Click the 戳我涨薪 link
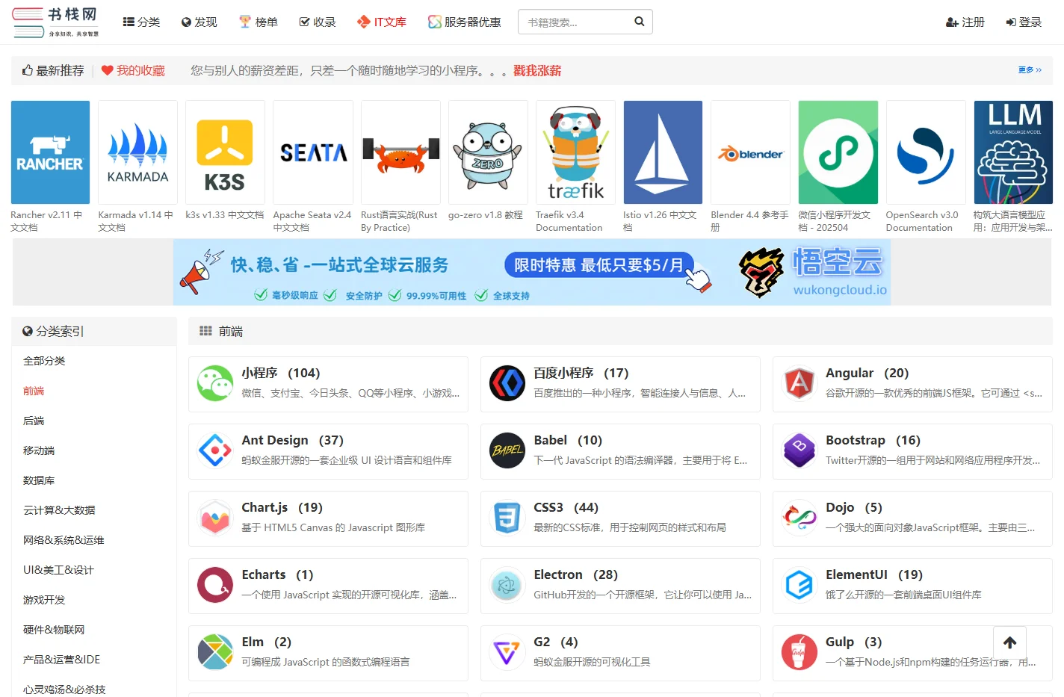The height and width of the screenshot is (697, 1064). 537,70
